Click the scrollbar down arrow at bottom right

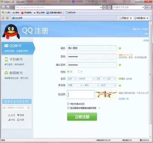tap(150, 137)
